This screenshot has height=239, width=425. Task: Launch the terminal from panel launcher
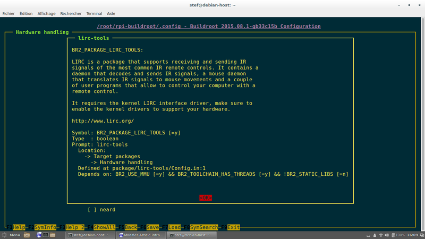[46, 235]
